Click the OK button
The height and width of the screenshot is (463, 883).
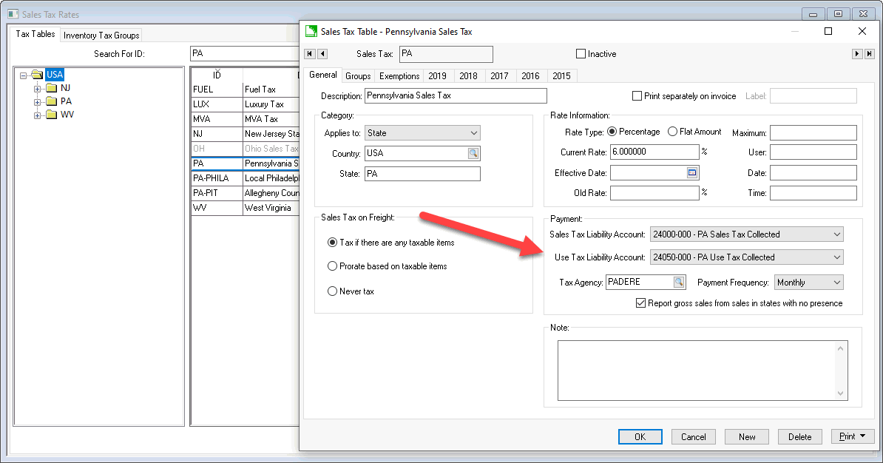point(640,437)
